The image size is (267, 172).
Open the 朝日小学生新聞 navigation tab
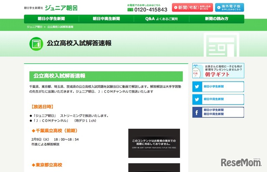coord(51,19)
